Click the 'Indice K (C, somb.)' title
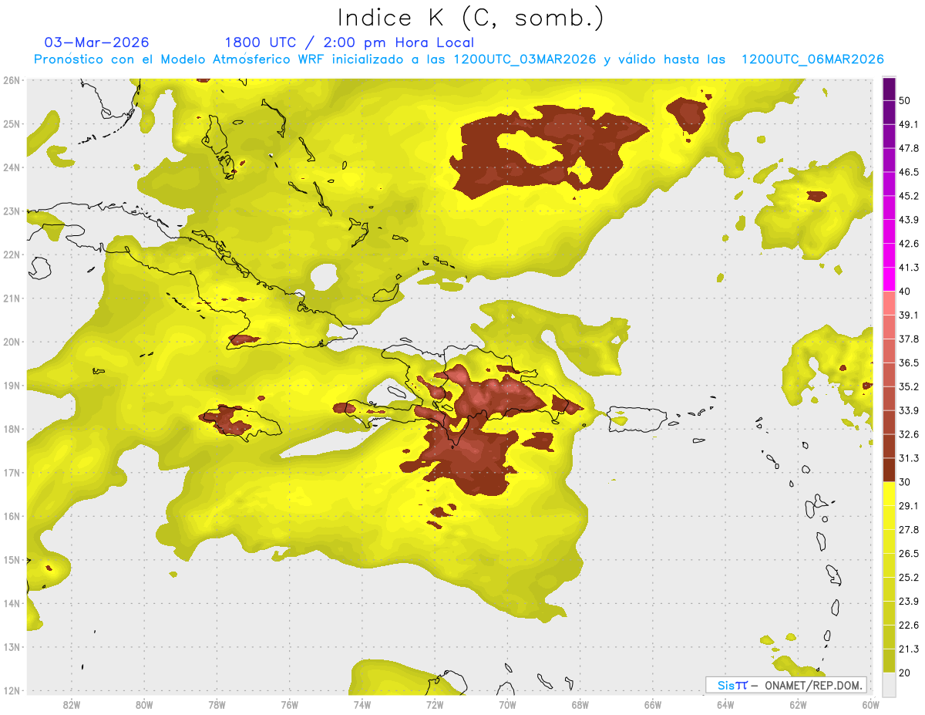The image size is (925, 715). 471,18
